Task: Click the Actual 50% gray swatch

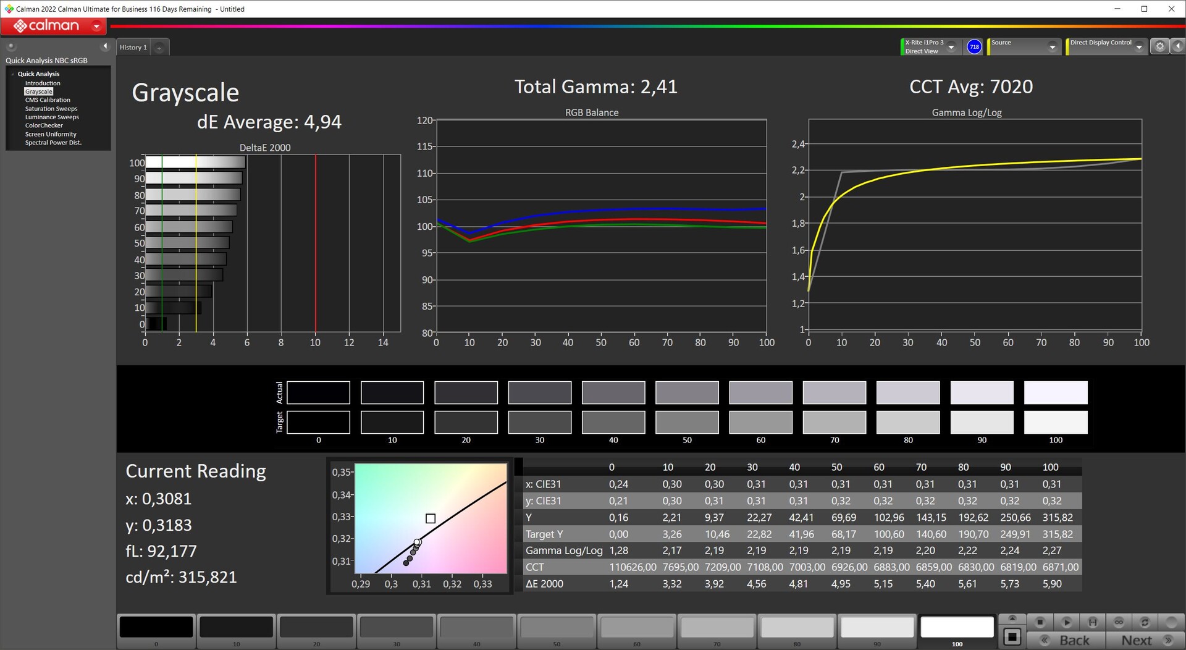Action: [x=687, y=392]
